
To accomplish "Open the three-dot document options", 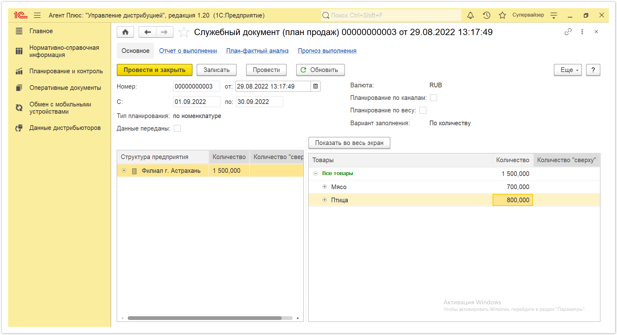I will pyautogui.click(x=582, y=32).
